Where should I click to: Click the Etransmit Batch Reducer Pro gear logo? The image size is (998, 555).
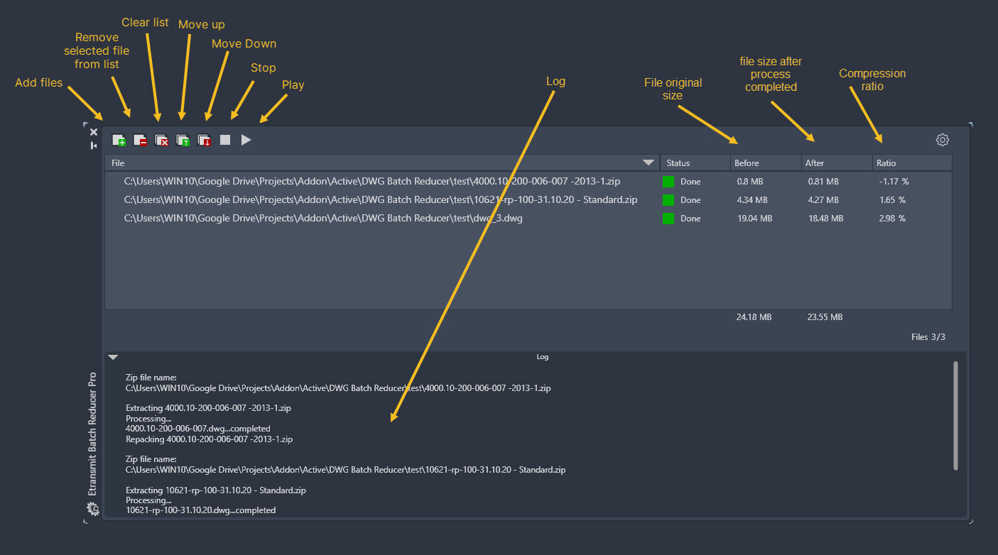click(93, 508)
